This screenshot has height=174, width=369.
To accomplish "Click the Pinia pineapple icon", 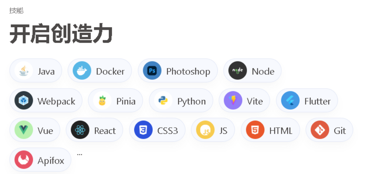I will (x=102, y=100).
